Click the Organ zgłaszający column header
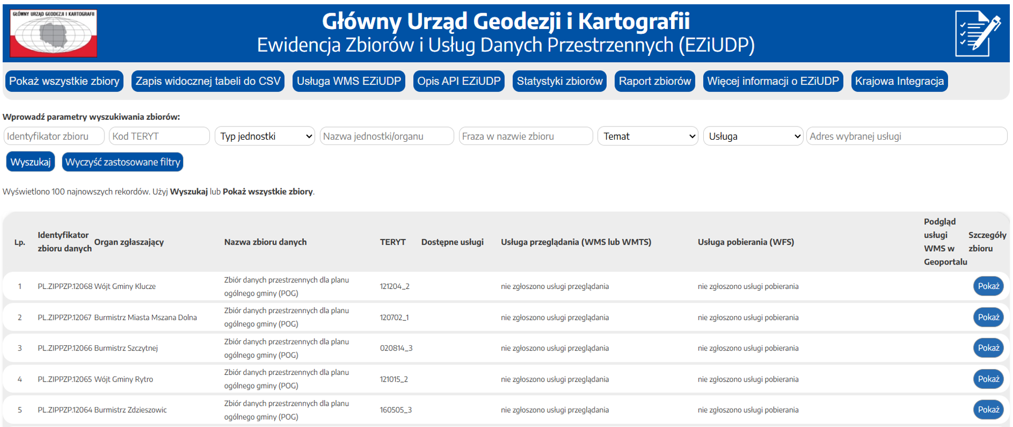 click(129, 242)
